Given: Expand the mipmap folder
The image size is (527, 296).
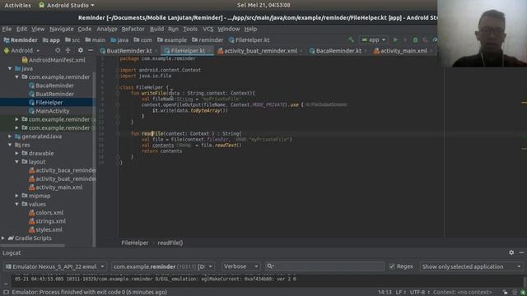Looking at the screenshot, I should (16, 196).
